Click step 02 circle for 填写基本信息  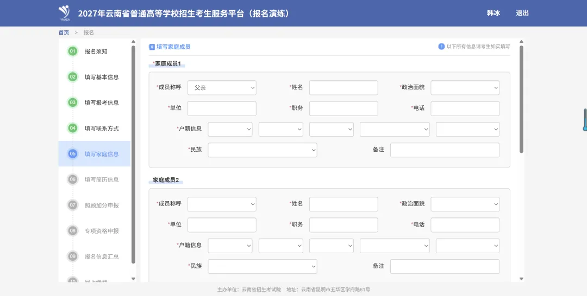[x=73, y=77]
